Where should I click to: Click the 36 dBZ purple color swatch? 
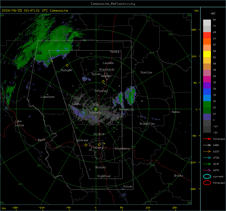207,85
